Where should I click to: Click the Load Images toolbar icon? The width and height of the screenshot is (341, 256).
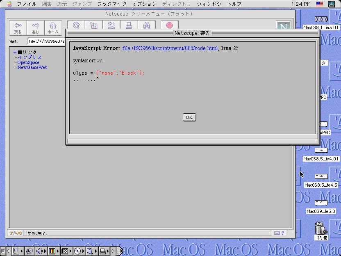coord(94,25)
